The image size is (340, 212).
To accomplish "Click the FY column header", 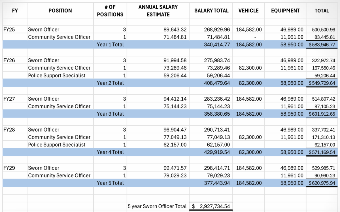I will tap(14, 11).
